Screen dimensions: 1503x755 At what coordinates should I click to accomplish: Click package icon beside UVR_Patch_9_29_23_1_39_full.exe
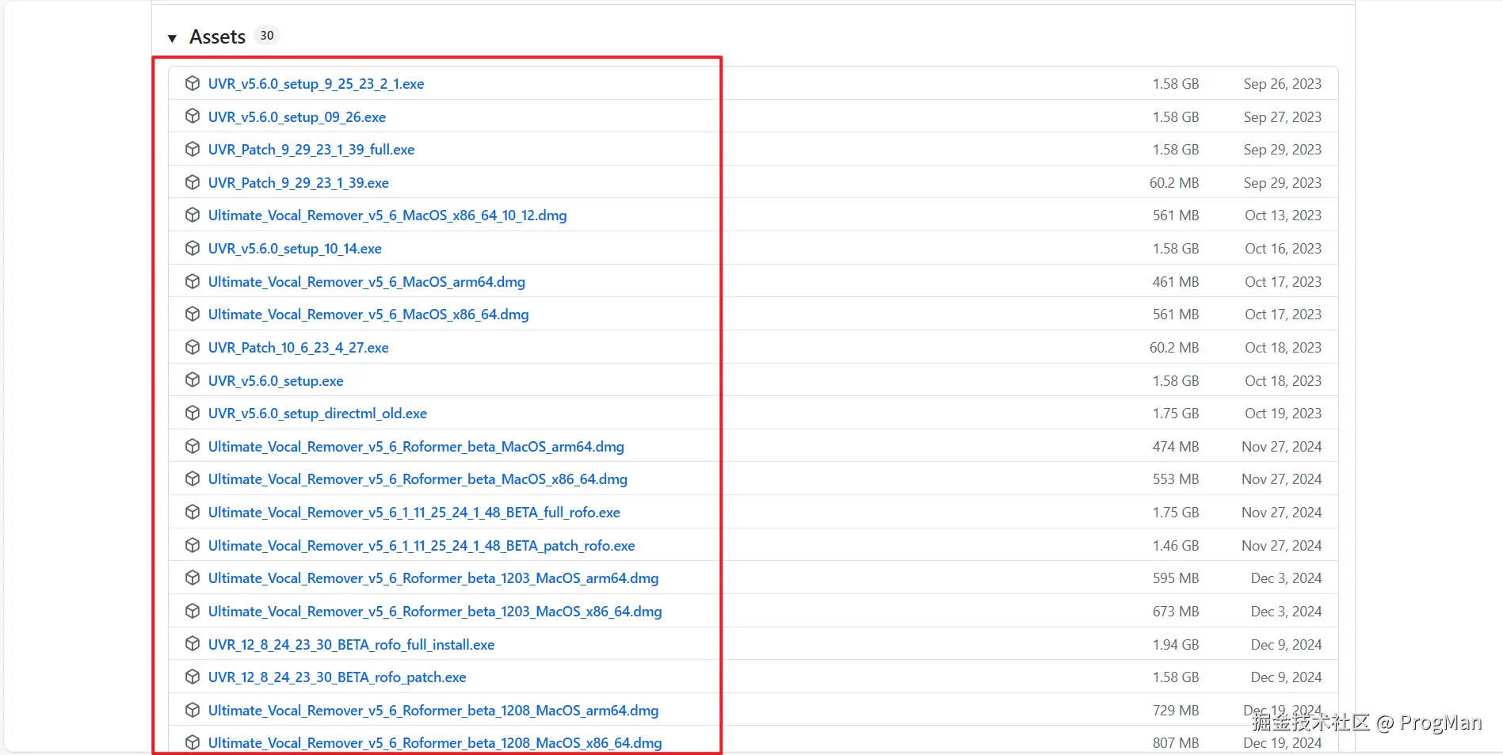pos(193,149)
